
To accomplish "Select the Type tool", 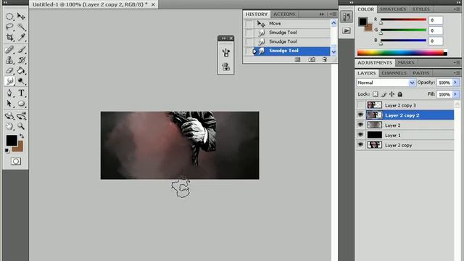I will [x=21, y=93].
